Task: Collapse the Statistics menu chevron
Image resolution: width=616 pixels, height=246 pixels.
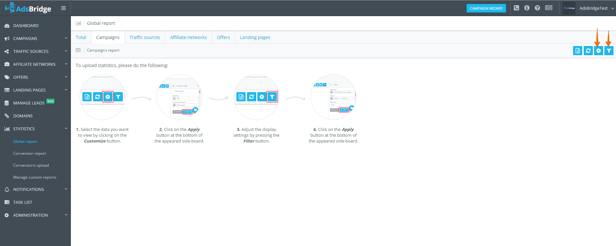Action: tap(66, 129)
